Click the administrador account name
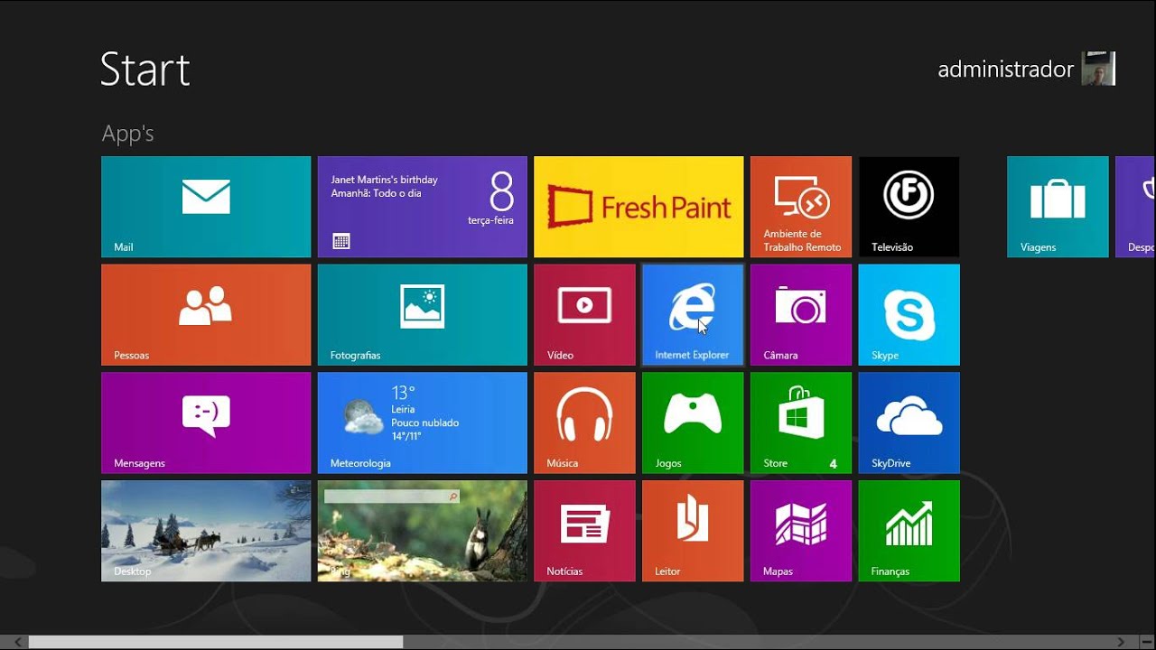The image size is (1156, 650). pos(1005,70)
